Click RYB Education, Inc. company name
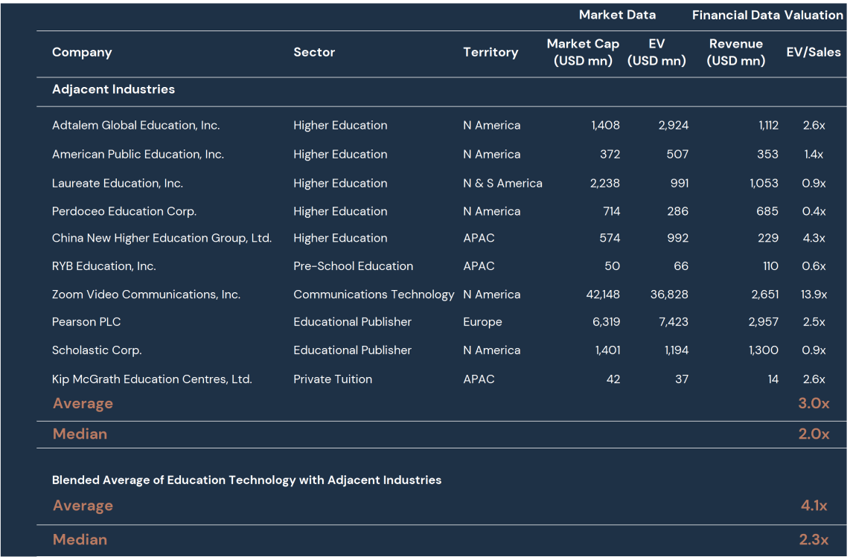Viewport: 850px width, 557px height. (x=103, y=266)
